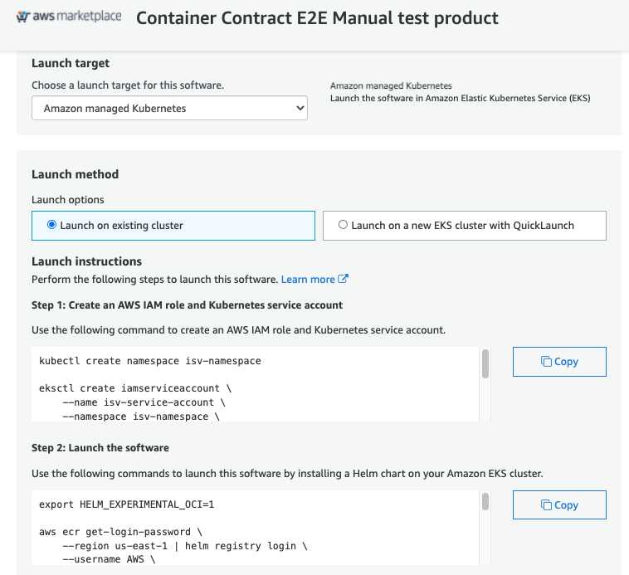
Task: Select Launch on existing cluster radio
Action: tap(52, 225)
